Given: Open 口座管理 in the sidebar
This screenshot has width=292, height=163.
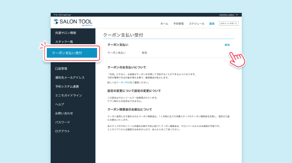Looking at the screenshot, I should [61, 69].
